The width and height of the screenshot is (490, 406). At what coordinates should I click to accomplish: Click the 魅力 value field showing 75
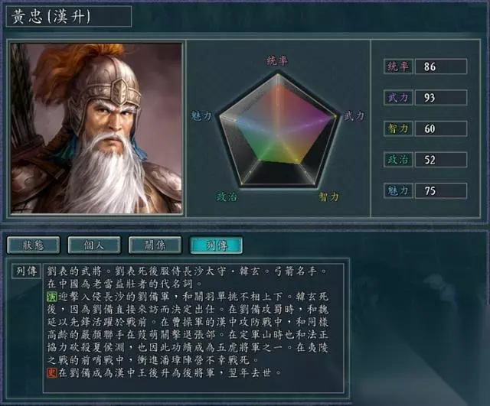441,190
